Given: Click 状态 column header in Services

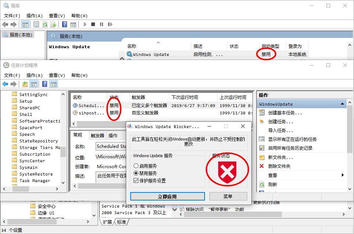Looking at the screenshot, I should coord(234,46).
